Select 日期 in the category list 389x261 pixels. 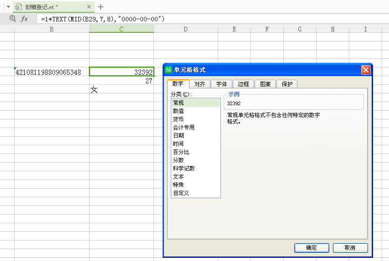click(x=196, y=135)
